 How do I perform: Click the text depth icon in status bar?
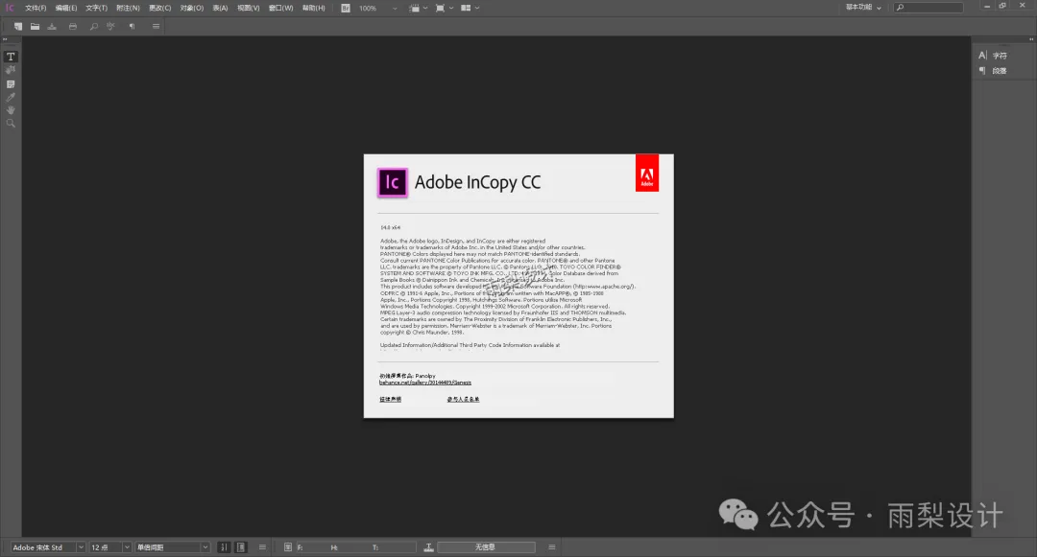(x=428, y=547)
